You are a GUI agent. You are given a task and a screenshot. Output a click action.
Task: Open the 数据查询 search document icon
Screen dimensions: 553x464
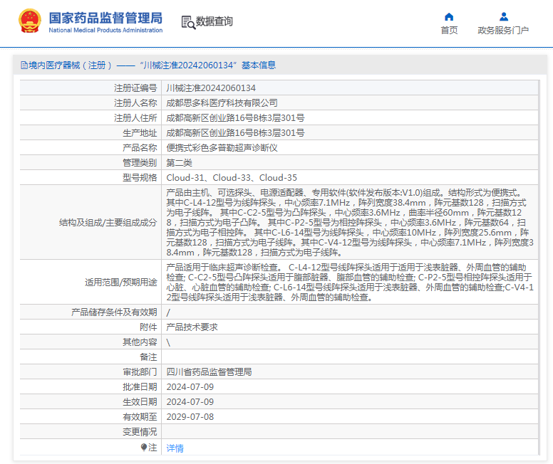point(188,22)
